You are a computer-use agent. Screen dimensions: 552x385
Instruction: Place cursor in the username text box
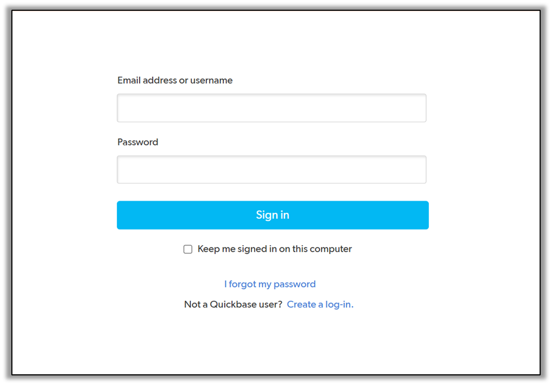coord(271,108)
